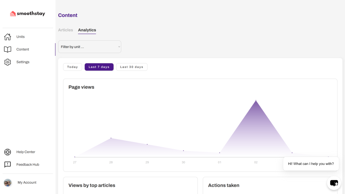Click the peak data point on 02

[256, 100]
